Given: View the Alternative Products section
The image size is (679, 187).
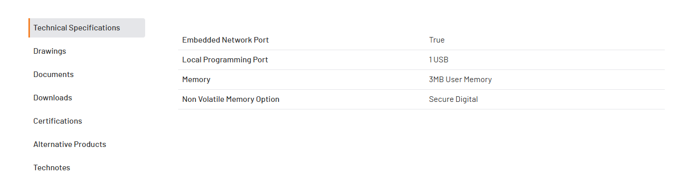Looking at the screenshot, I should tap(70, 144).
